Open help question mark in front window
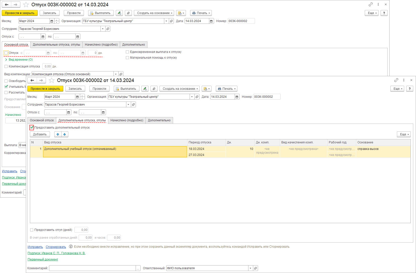Screen dimensions: 416x273 pyautogui.click(x=410, y=89)
